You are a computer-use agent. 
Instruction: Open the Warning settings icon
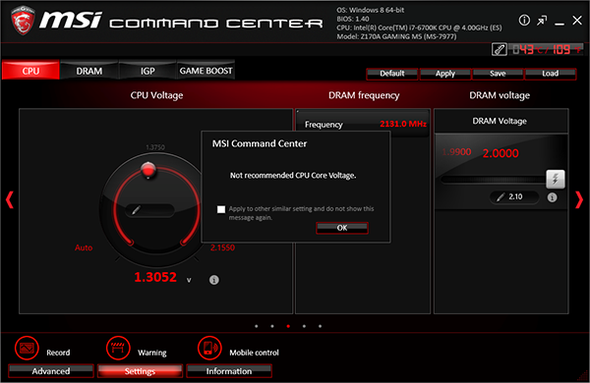118,348
